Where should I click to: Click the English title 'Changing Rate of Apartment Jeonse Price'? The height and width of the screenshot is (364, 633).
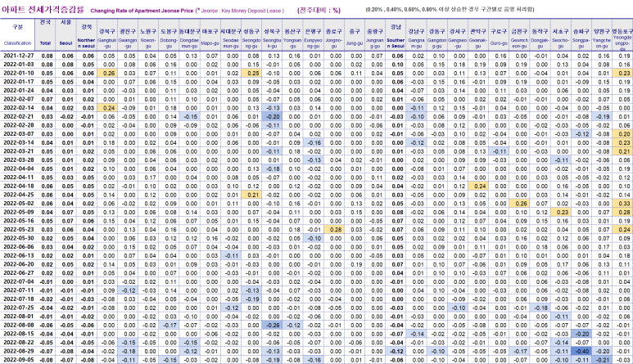point(142,11)
